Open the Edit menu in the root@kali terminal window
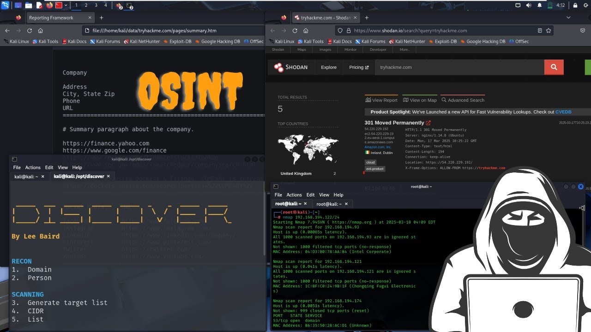591x332 pixels. tap(310, 195)
